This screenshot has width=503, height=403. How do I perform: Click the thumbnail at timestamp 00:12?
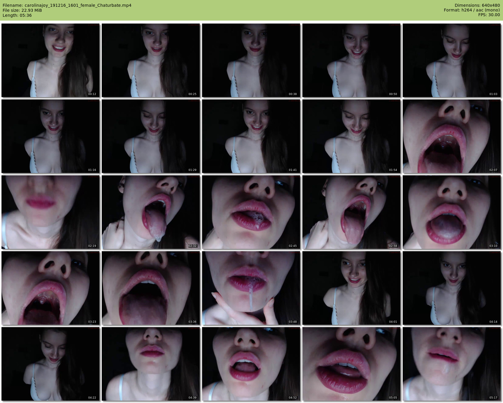[x=50, y=60]
